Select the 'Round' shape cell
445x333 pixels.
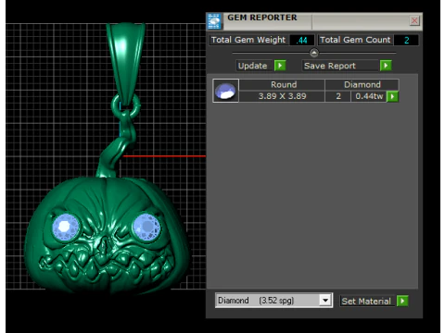tap(282, 85)
